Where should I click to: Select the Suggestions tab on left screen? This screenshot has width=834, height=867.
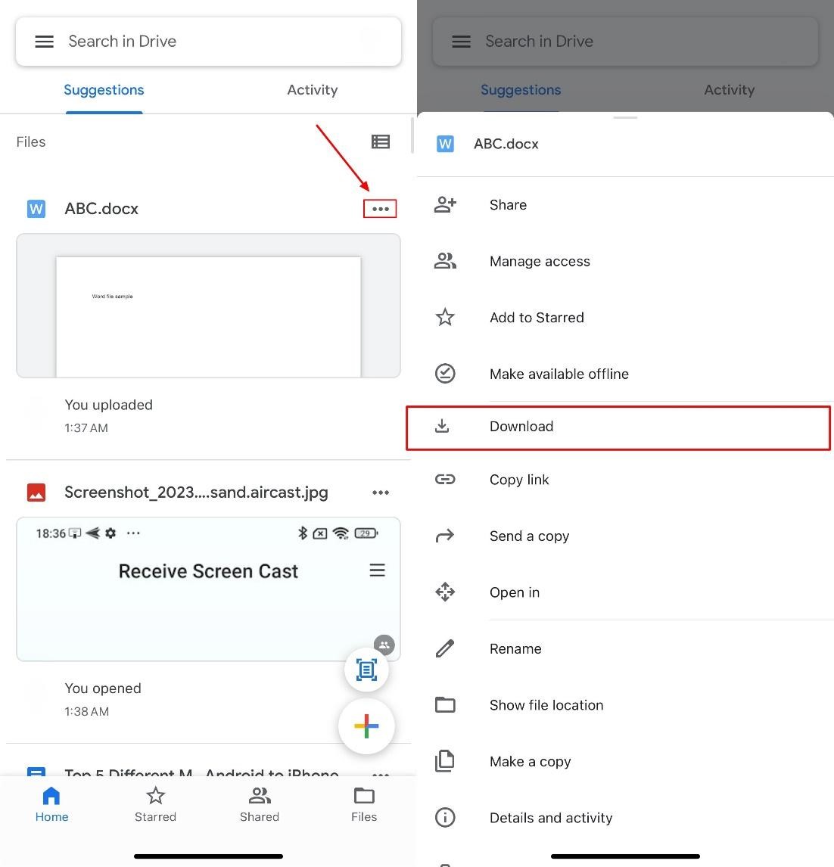click(x=104, y=90)
